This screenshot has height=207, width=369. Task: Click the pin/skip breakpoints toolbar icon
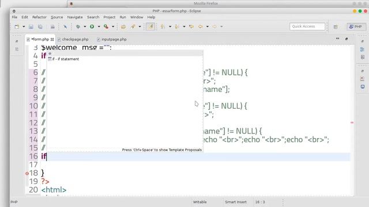tap(65, 26)
